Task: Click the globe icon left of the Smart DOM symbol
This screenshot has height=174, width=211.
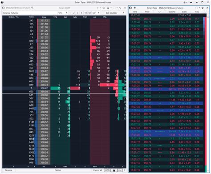Action: [x=4, y=8]
